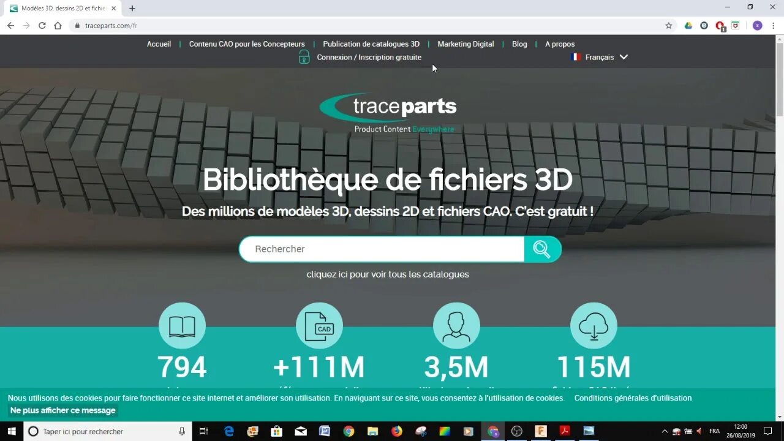Click the padlock site info icon in address bar
784x441 pixels.
[77, 26]
